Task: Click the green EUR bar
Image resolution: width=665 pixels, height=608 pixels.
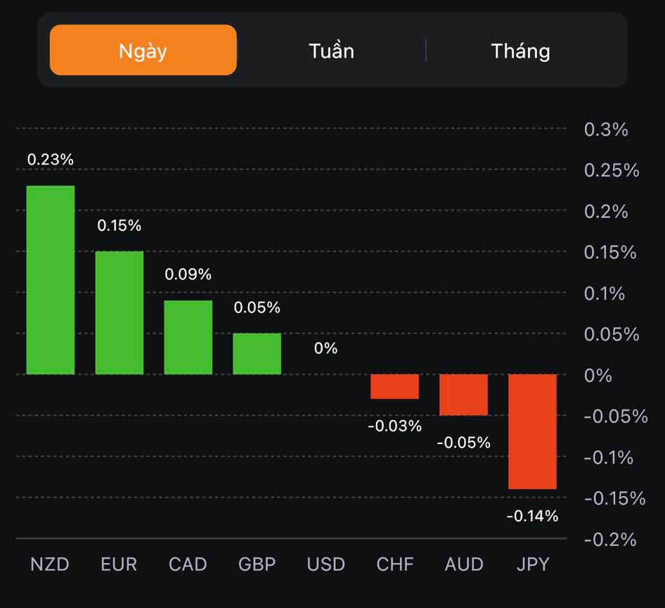Action: pyautogui.click(x=120, y=312)
